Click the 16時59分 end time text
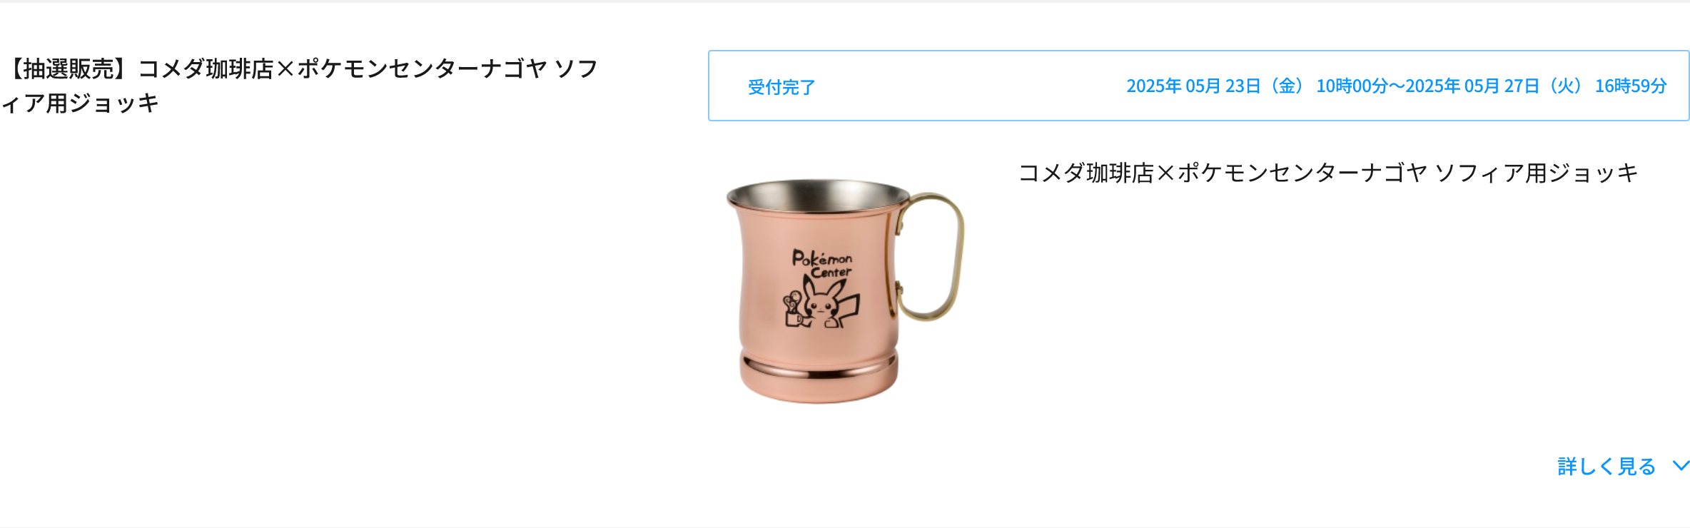 coord(1631,86)
